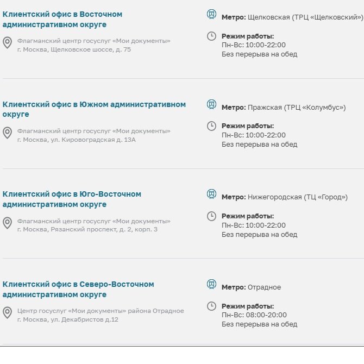The height and width of the screenshot is (364, 364).
Task: Click the location pin beside Щелковское шоссе address
Action: [7, 43]
